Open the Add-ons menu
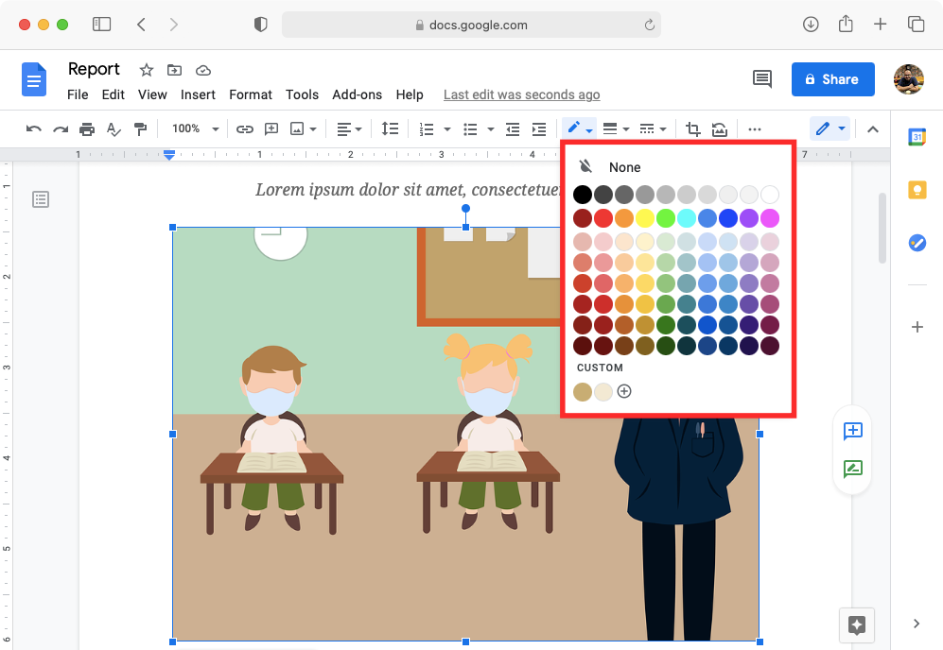The image size is (943, 650). tap(357, 94)
